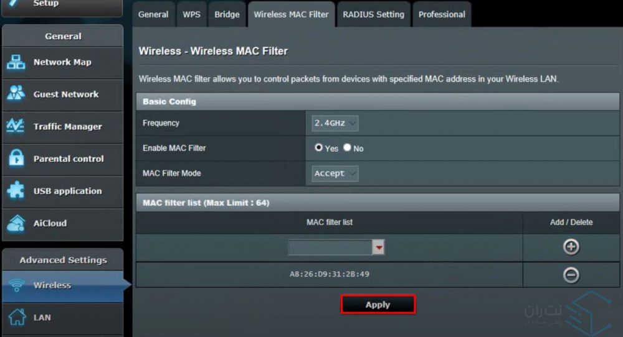Expand the MAC Filter Mode dropdown
This screenshot has width=623, height=337.
[335, 173]
